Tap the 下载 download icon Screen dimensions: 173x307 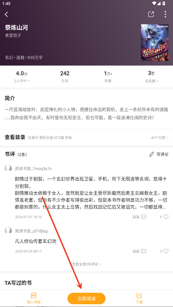[139, 296]
